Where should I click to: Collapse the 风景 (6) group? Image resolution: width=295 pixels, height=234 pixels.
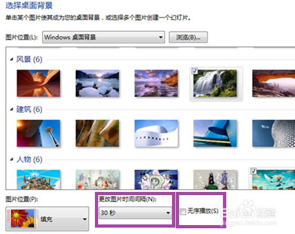11,59
